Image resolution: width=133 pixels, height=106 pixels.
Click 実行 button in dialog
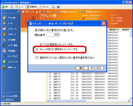[82, 68]
